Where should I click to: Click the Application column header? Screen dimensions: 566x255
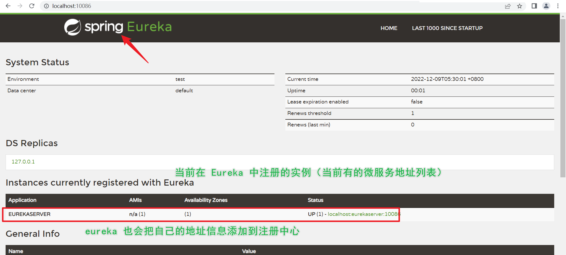click(x=22, y=200)
